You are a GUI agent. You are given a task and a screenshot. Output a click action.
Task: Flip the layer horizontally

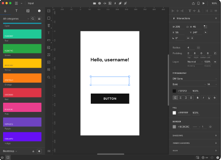point(188,38)
